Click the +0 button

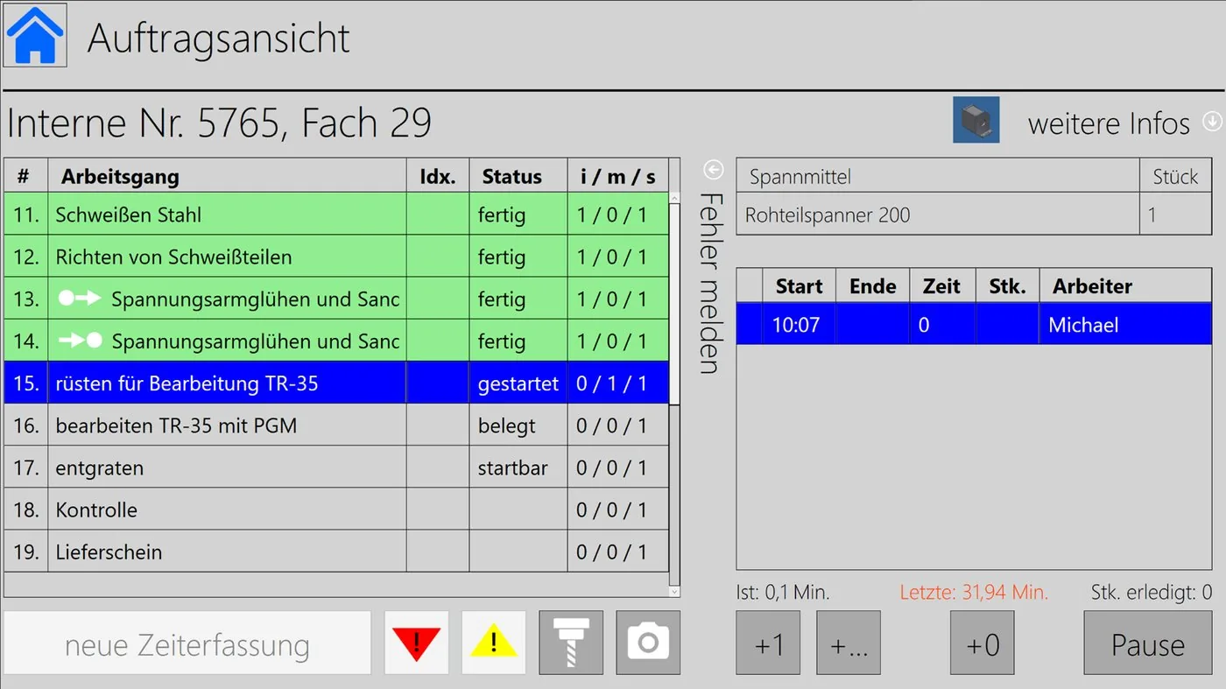coord(983,643)
